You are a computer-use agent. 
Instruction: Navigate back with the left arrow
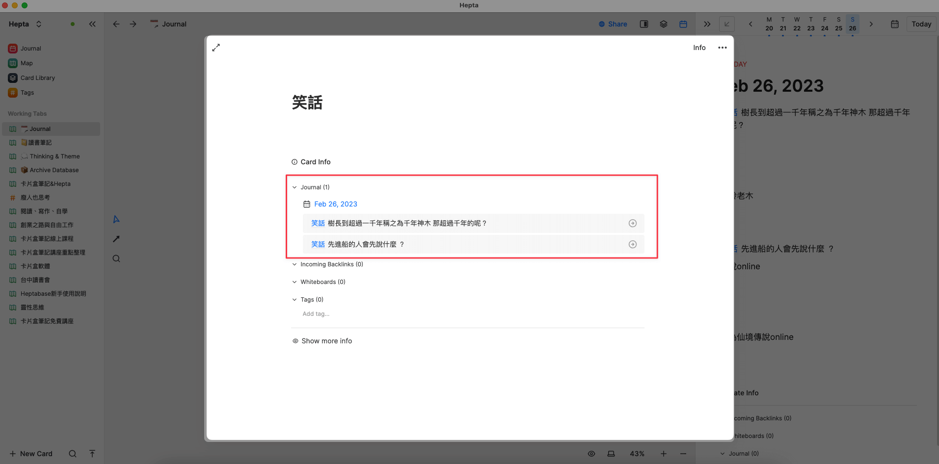point(116,24)
